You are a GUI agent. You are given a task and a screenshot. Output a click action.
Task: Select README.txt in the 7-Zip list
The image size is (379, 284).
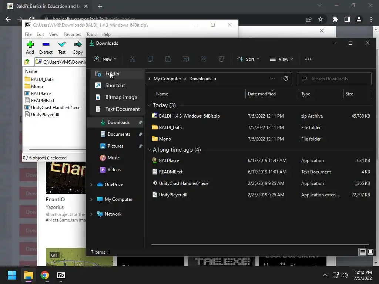pos(43,101)
